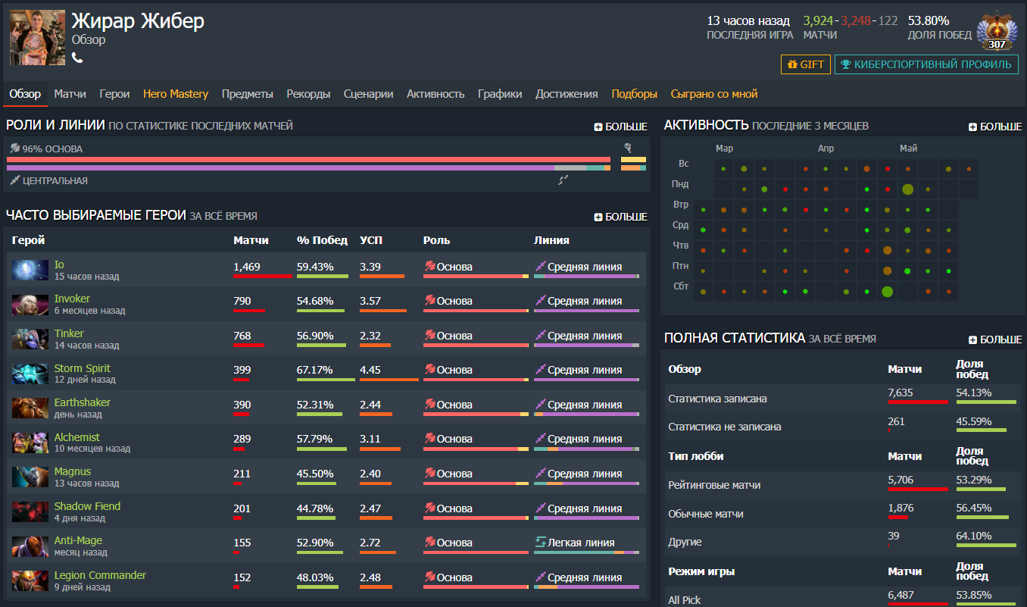
Task: Click the player avatar thumbnail
Action: tap(37, 37)
